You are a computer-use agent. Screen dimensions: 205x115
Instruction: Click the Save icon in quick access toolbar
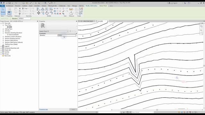pyautogui.click(x=9, y=3)
